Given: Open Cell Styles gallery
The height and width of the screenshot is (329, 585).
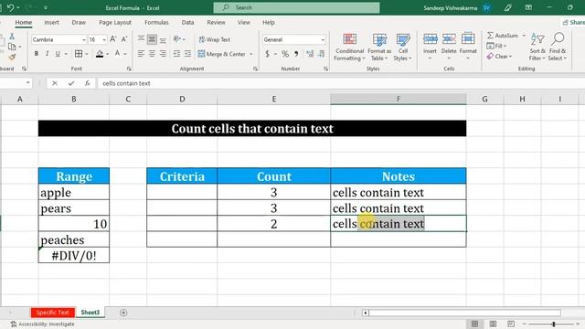Looking at the screenshot, I should click(402, 47).
